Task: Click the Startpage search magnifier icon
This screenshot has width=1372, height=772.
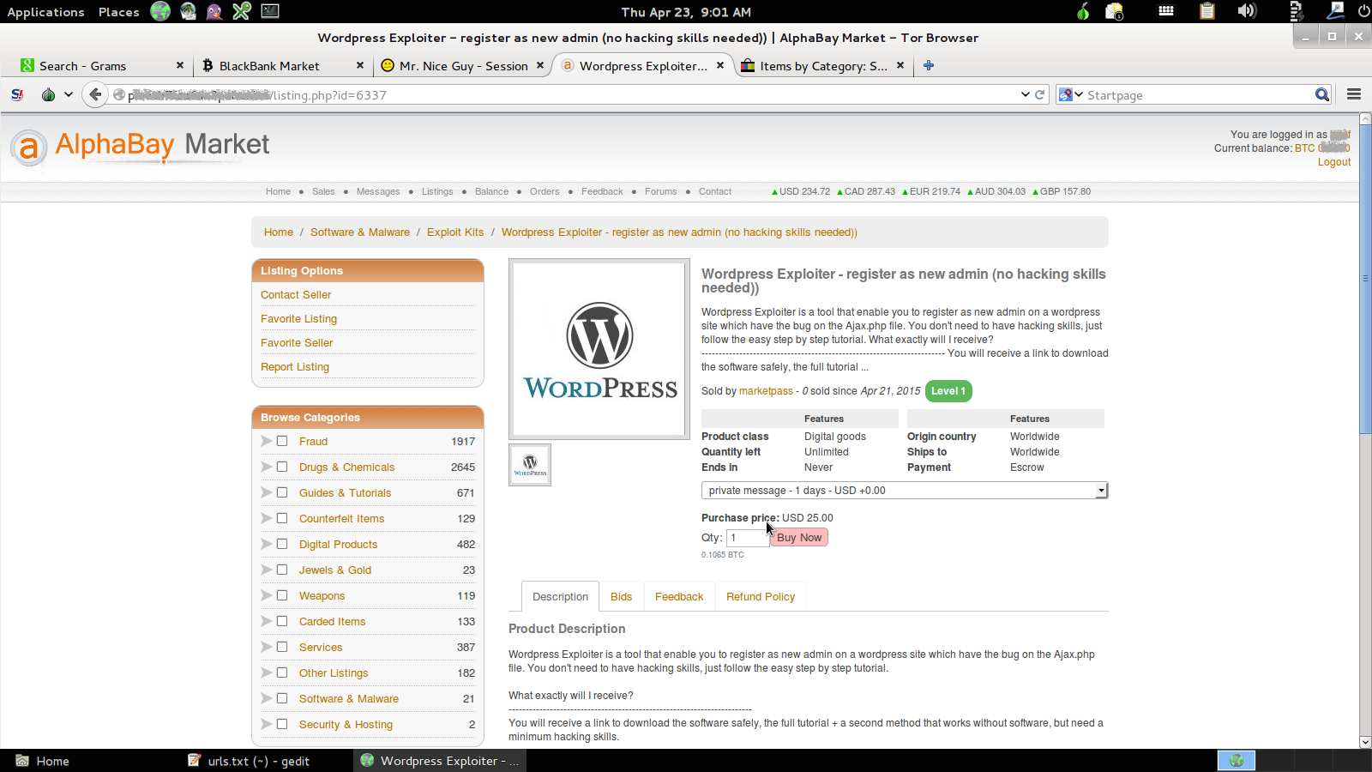Action: [x=1322, y=94]
